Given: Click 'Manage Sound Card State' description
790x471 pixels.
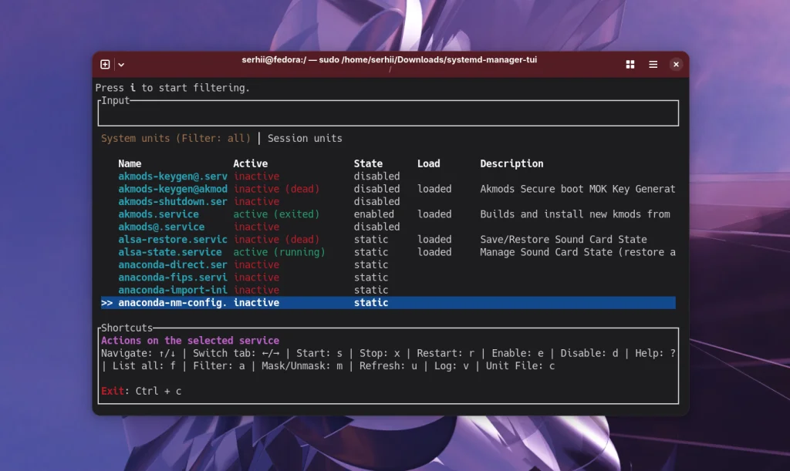Looking at the screenshot, I should point(577,252).
